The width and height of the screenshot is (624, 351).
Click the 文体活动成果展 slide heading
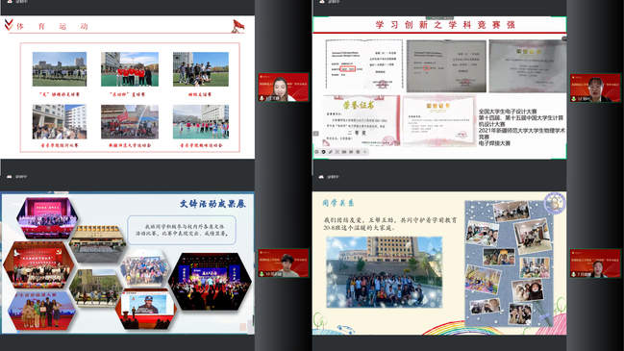212,204
